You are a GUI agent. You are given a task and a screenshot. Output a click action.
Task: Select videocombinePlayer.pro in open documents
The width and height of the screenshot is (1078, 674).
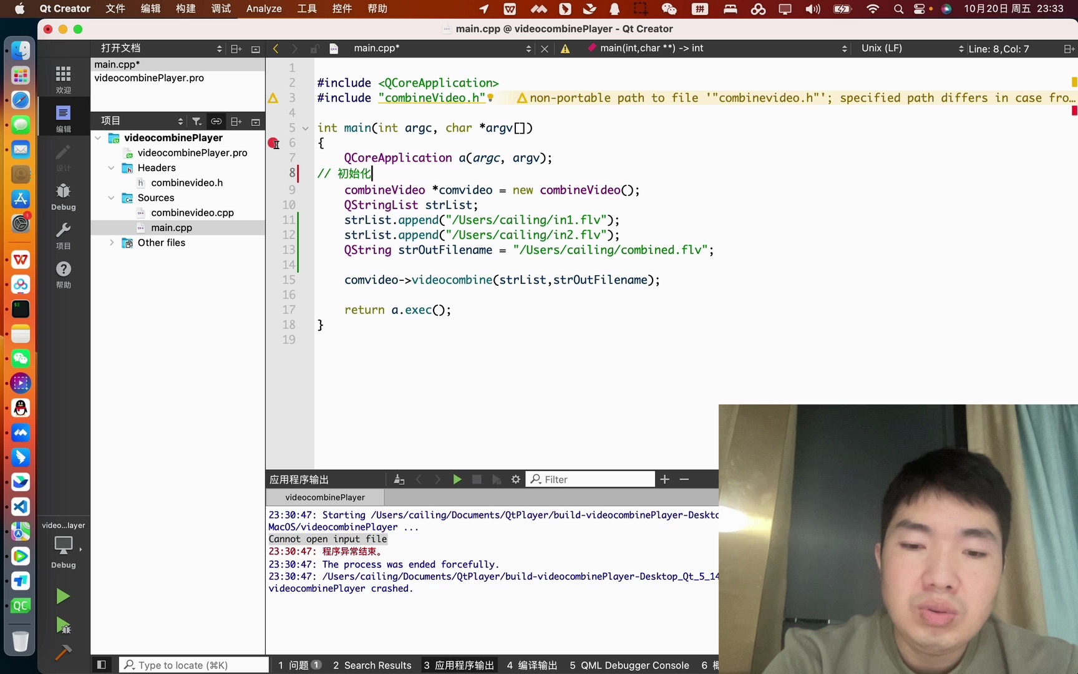[x=149, y=78]
